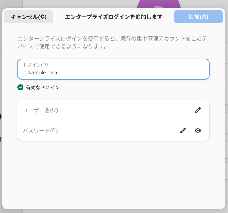Click the ユーザー名(U) placeholder label
228x213 pixels.
(40, 110)
